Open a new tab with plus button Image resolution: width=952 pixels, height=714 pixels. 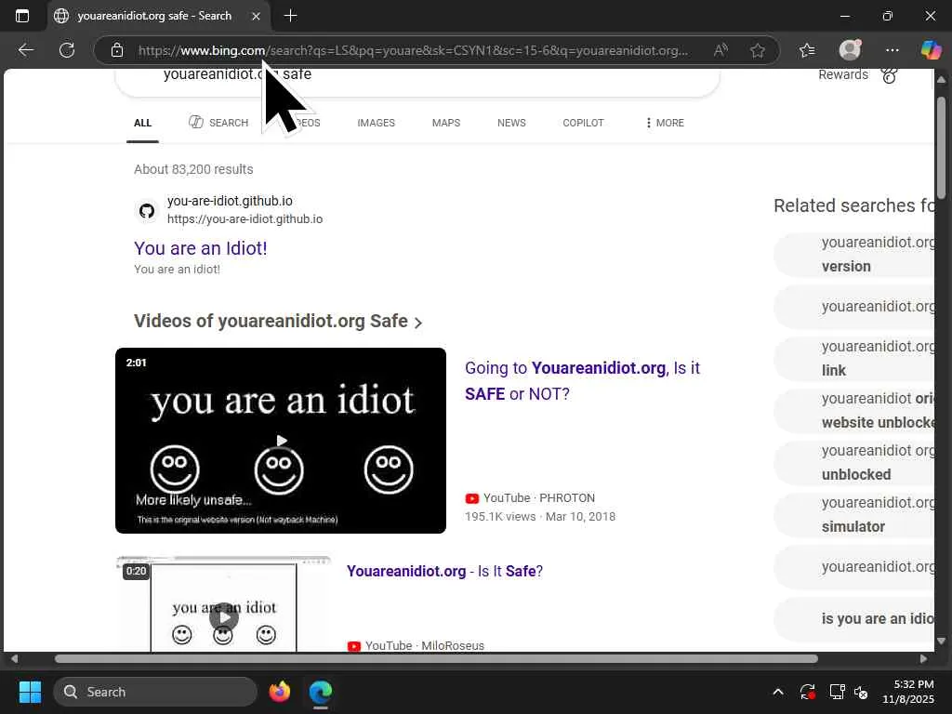point(290,16)
